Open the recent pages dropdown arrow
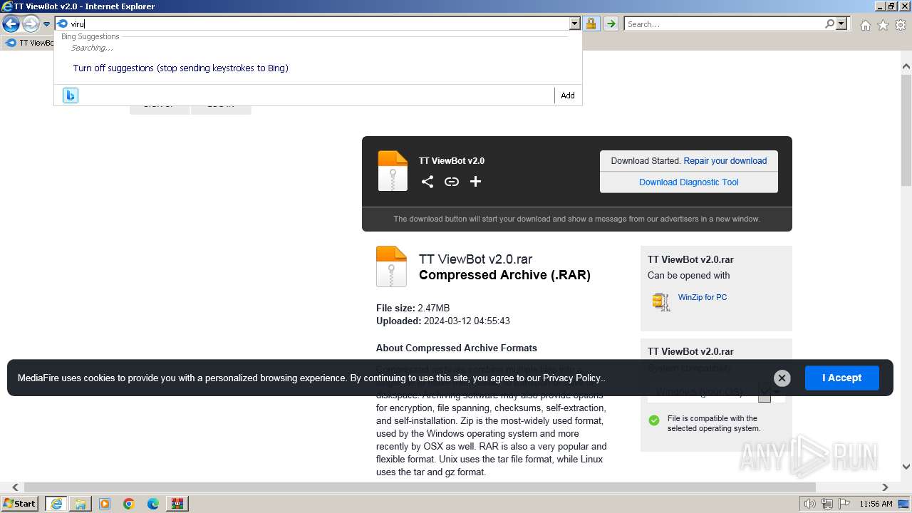 coord(46,24)
